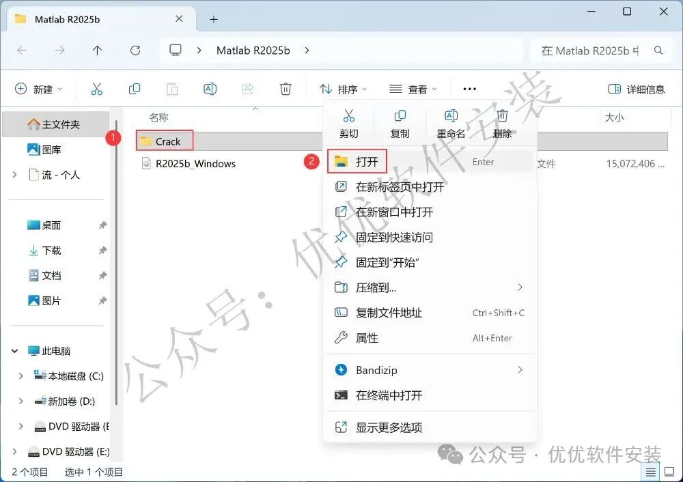Click Matlab R2025b breadcrumb in address bar

(x=253, y=51)
